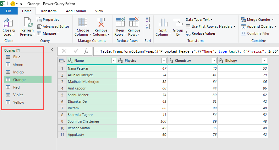
Task: Switch to the View tab
Action: 99,11
